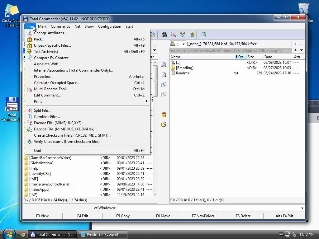The image size is (319, 239).
Task: Select the Readme txt file row
Action: point(237,73)
